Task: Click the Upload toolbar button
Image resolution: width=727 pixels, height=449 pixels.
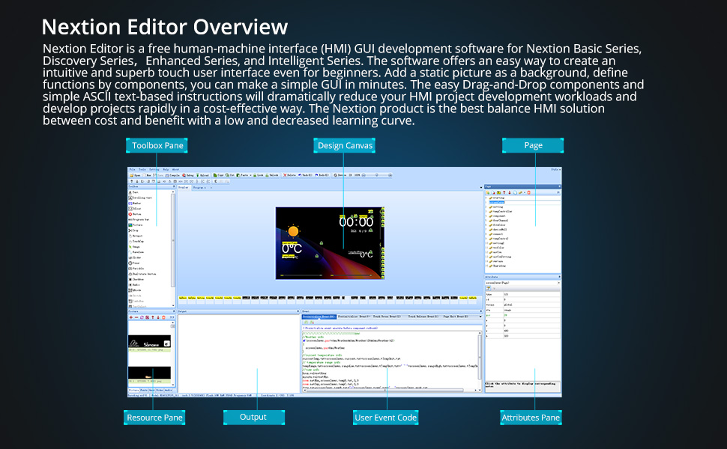Action: pos(203,175)
